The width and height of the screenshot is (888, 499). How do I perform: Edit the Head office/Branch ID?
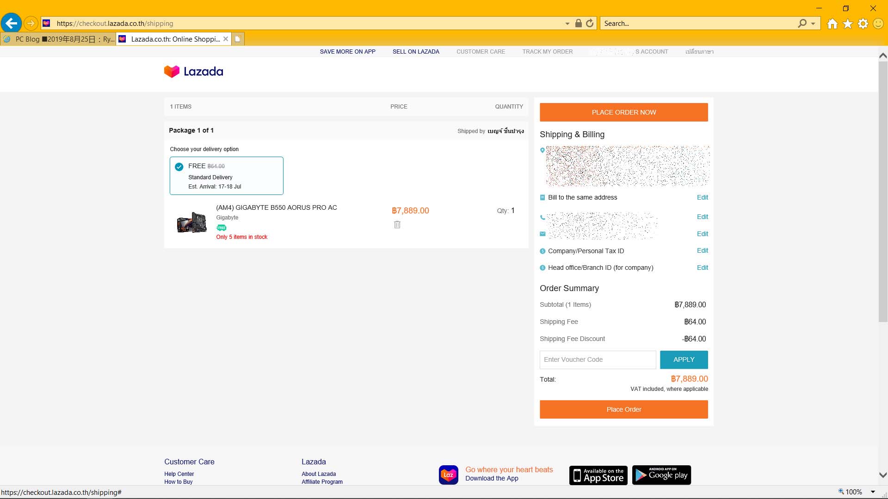pos(702,268)
